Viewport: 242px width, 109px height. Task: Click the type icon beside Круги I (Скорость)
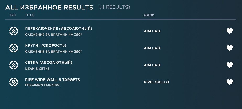coord(14,48)
